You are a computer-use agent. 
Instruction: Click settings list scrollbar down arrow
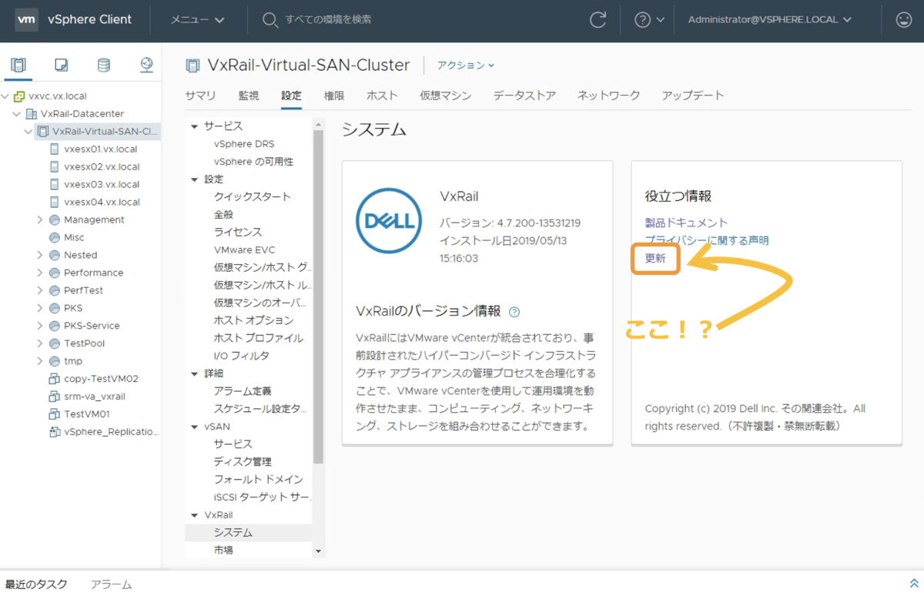(319, 551)
